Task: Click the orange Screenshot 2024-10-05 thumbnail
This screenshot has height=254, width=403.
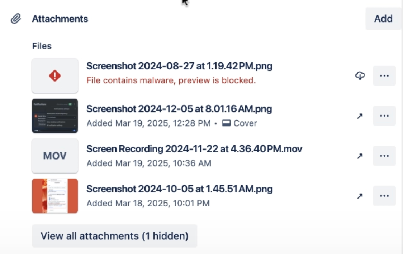Action: click(55, 196)
